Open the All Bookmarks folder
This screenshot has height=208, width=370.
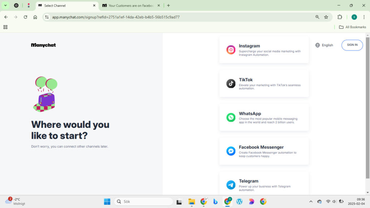(x=353, y=27)
